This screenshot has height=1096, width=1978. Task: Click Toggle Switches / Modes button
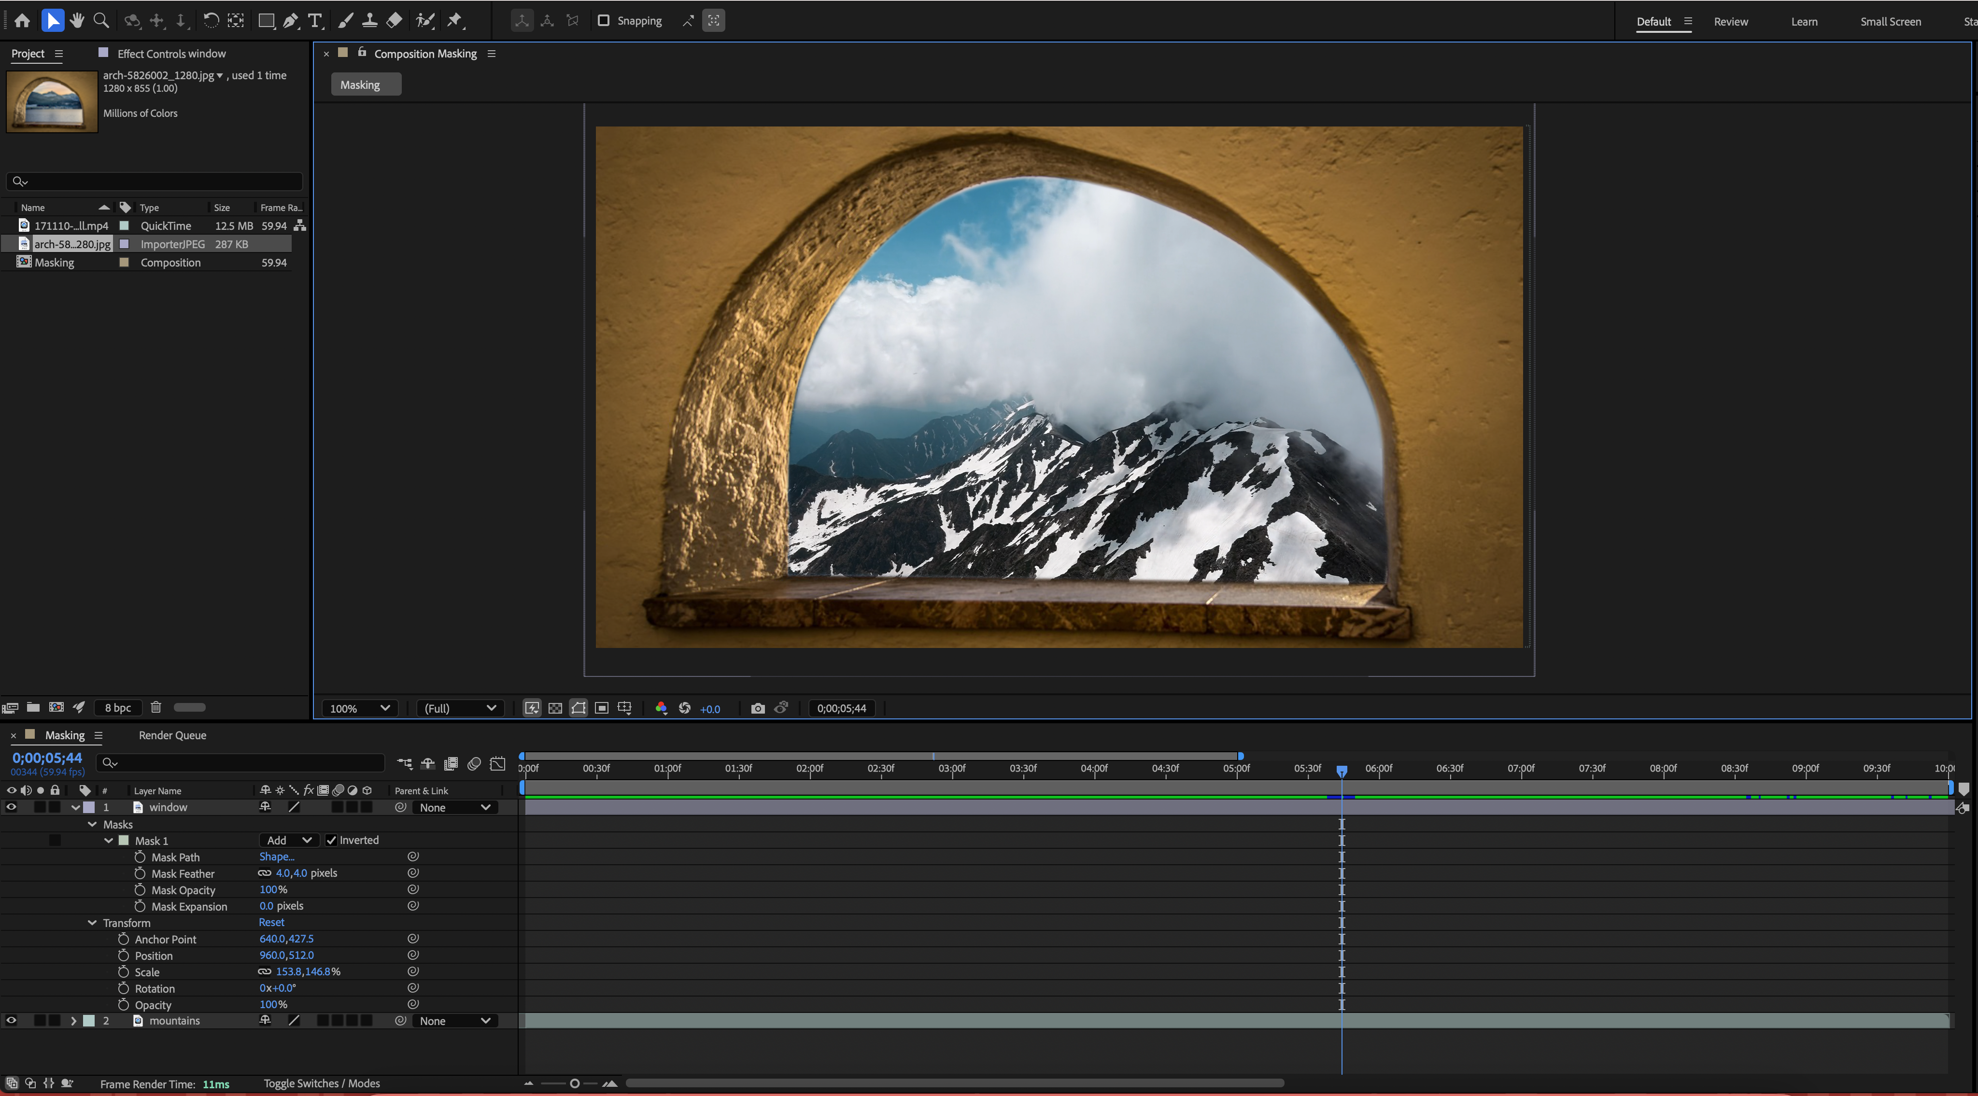[322, 1083]
